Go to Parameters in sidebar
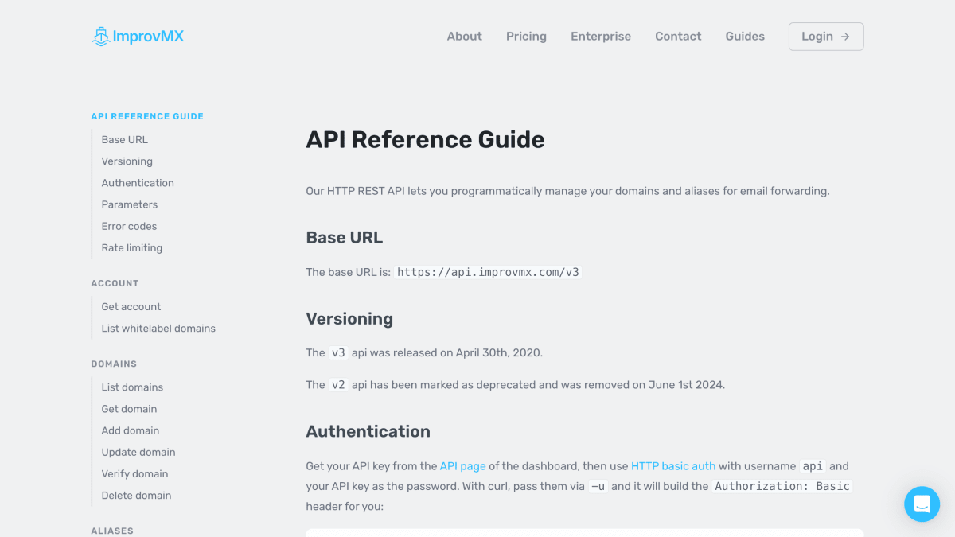 tap(130, 204)
